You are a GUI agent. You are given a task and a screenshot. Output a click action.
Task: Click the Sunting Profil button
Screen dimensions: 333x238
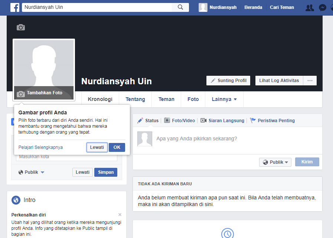(x=228, y=80)
